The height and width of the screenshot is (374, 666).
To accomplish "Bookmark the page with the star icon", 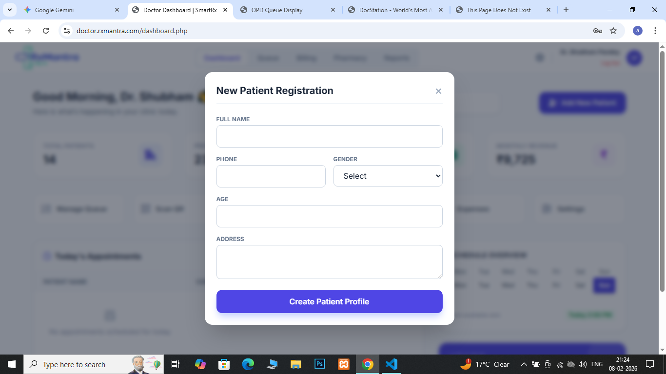I will (613, 30).
